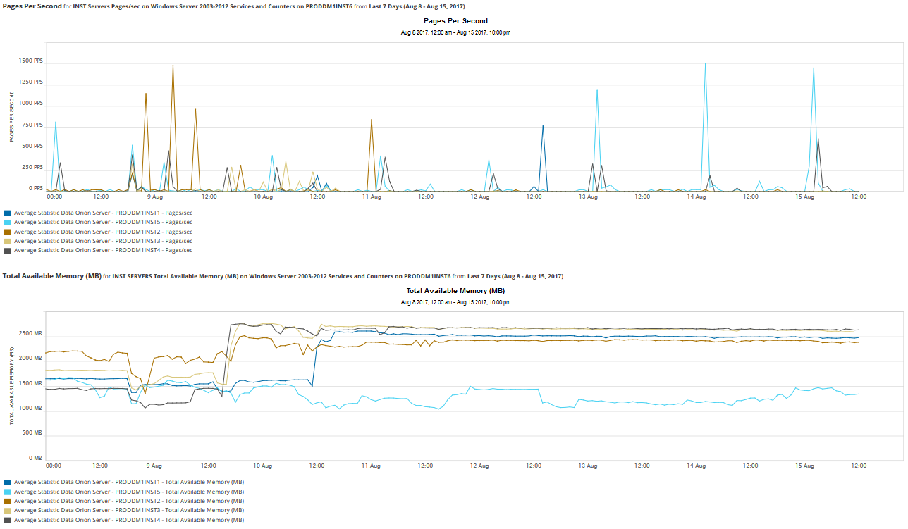Click the tallest brown spike peak after 9 Aug
The image size is (908, 529).
coord(173,67)
